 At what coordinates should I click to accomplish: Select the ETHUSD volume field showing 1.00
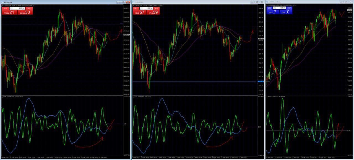pos(146,8)
